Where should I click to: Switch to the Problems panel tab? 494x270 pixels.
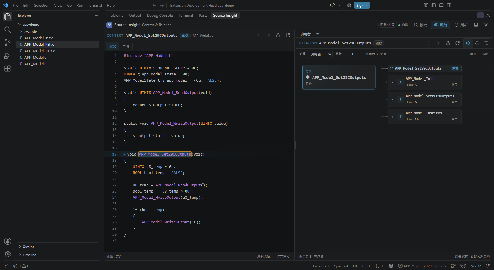pyautogui.click(x=115, y=15)
